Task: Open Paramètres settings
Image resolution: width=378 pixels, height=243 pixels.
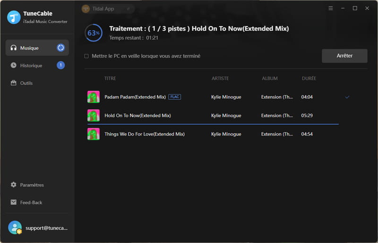Action: coord(37,185)
